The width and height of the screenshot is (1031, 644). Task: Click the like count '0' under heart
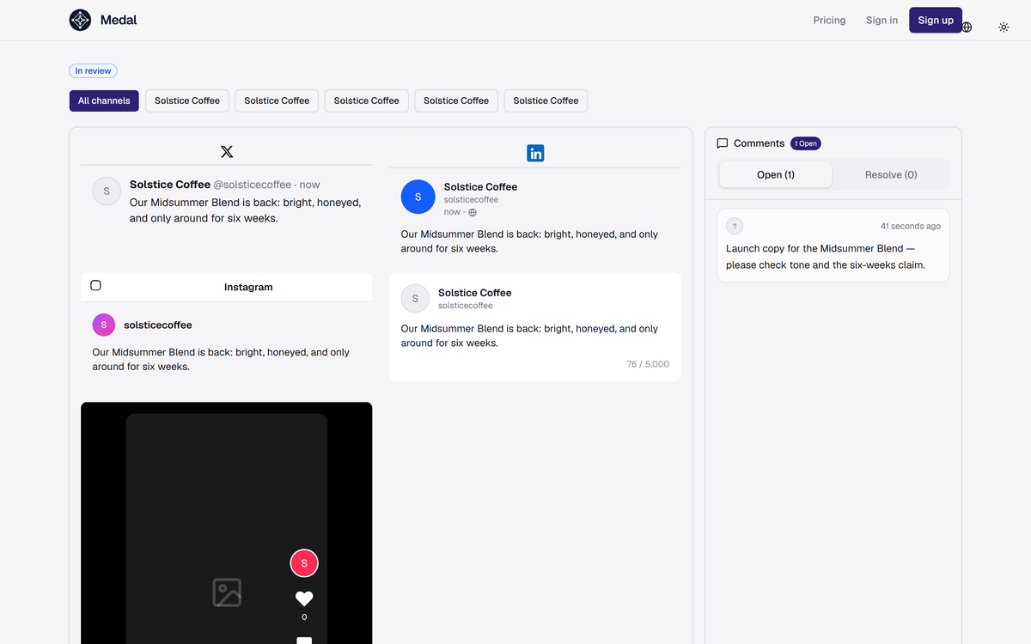(x=304, y=617)
